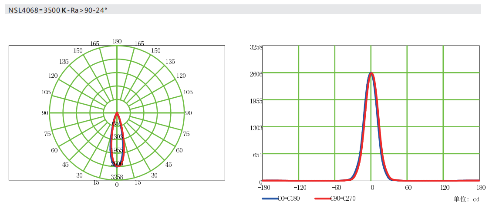
Task: Click the title NSL4068-3500K-Ra>90-24° header text
Action: [58, 10]
